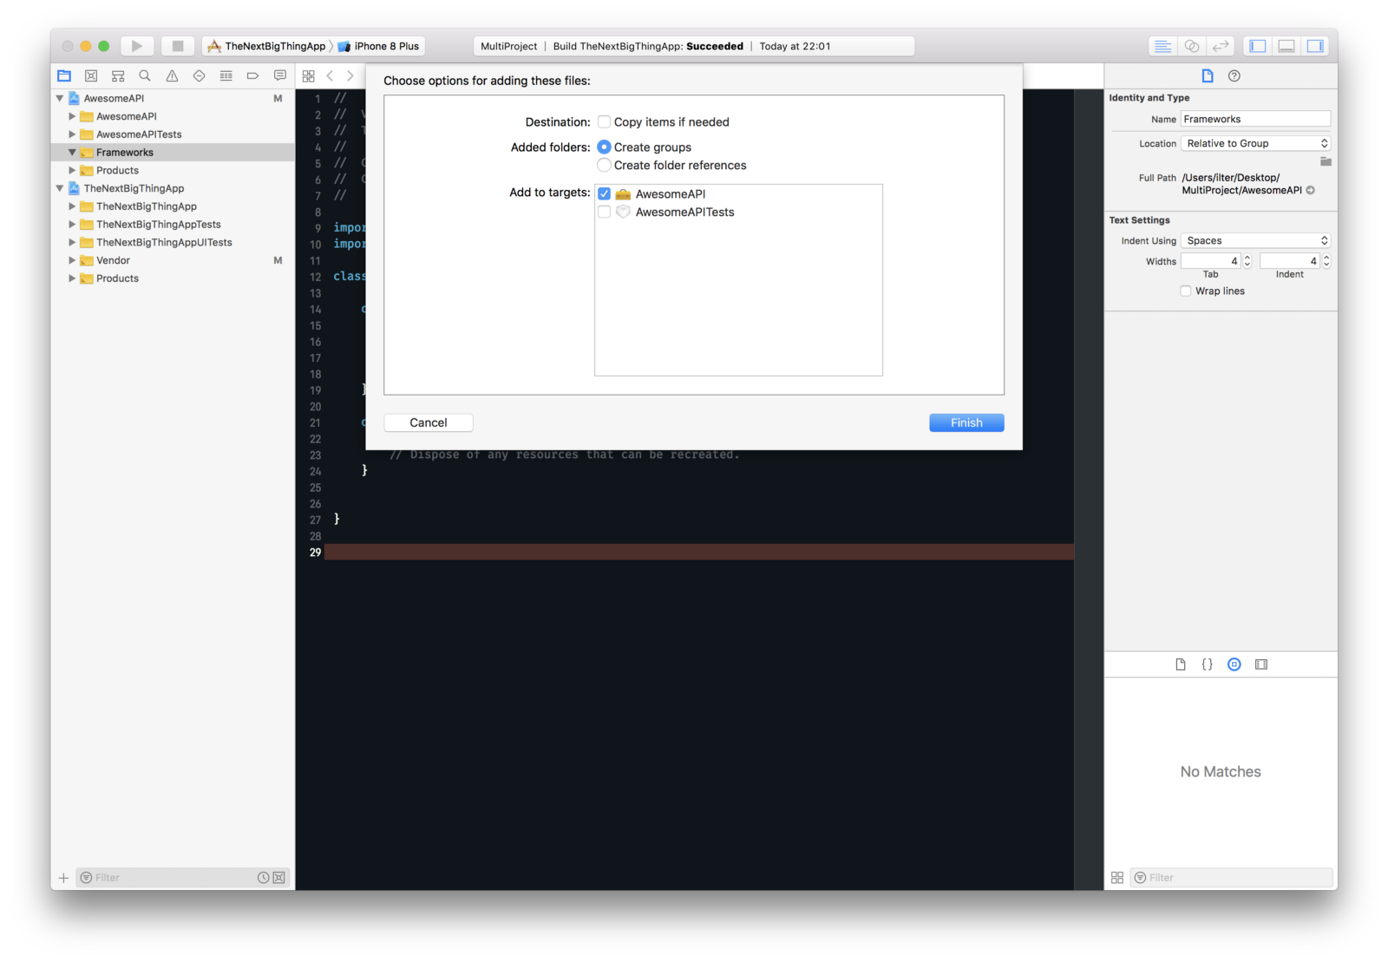Choose iPhone 8 Plus destination

click(x=379, y=46)
